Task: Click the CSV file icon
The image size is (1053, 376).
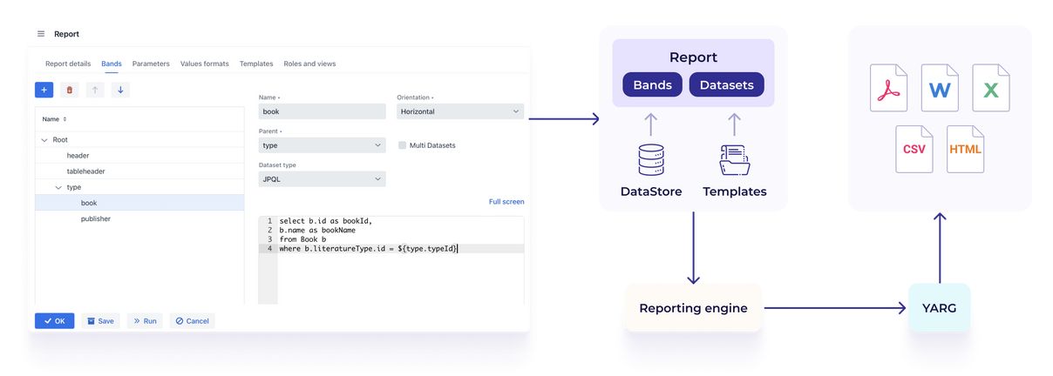Action: coord(914,149)
